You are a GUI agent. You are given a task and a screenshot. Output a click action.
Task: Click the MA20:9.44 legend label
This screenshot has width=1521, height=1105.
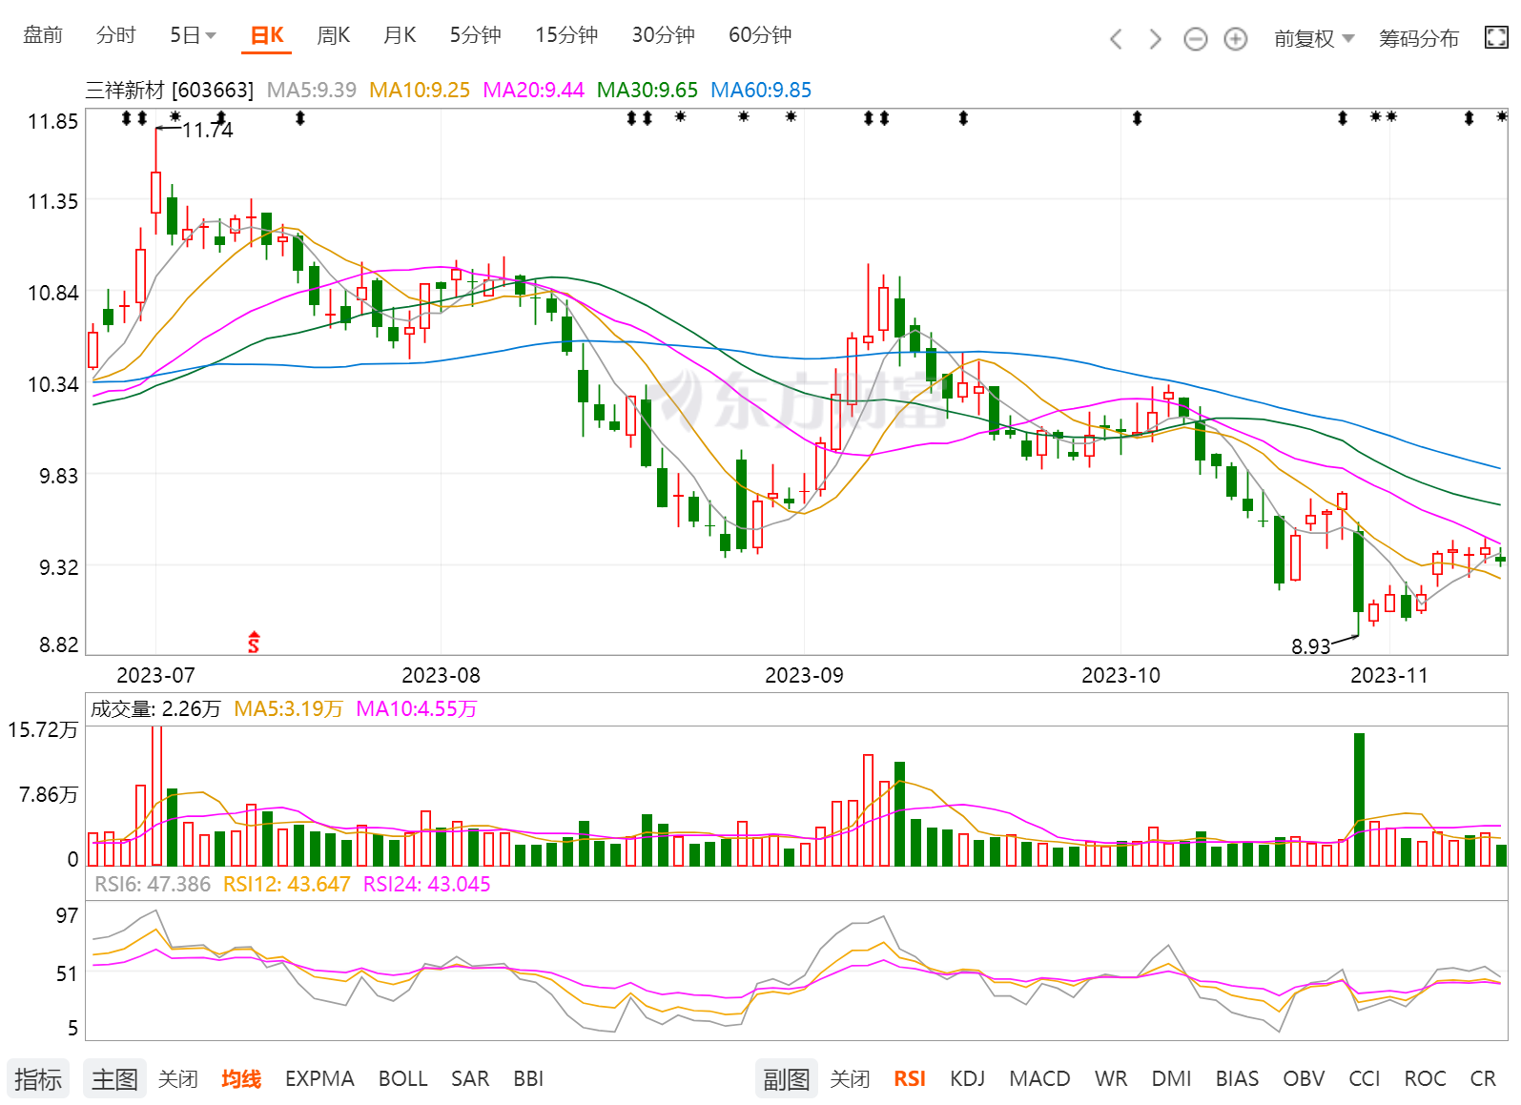click(533, 91)
